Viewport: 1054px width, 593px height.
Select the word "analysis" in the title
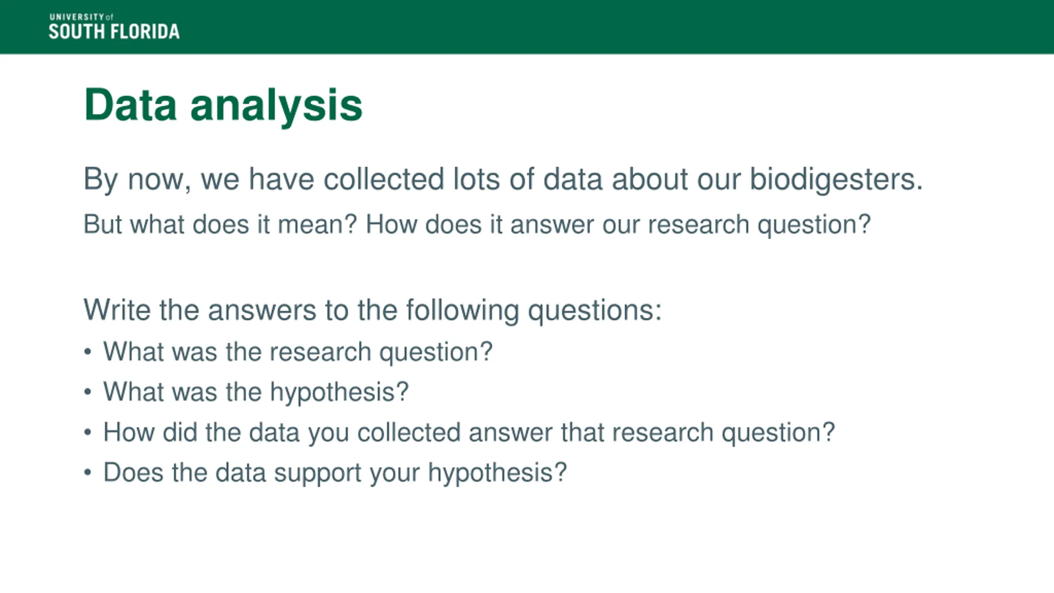(x=276, y=106)
